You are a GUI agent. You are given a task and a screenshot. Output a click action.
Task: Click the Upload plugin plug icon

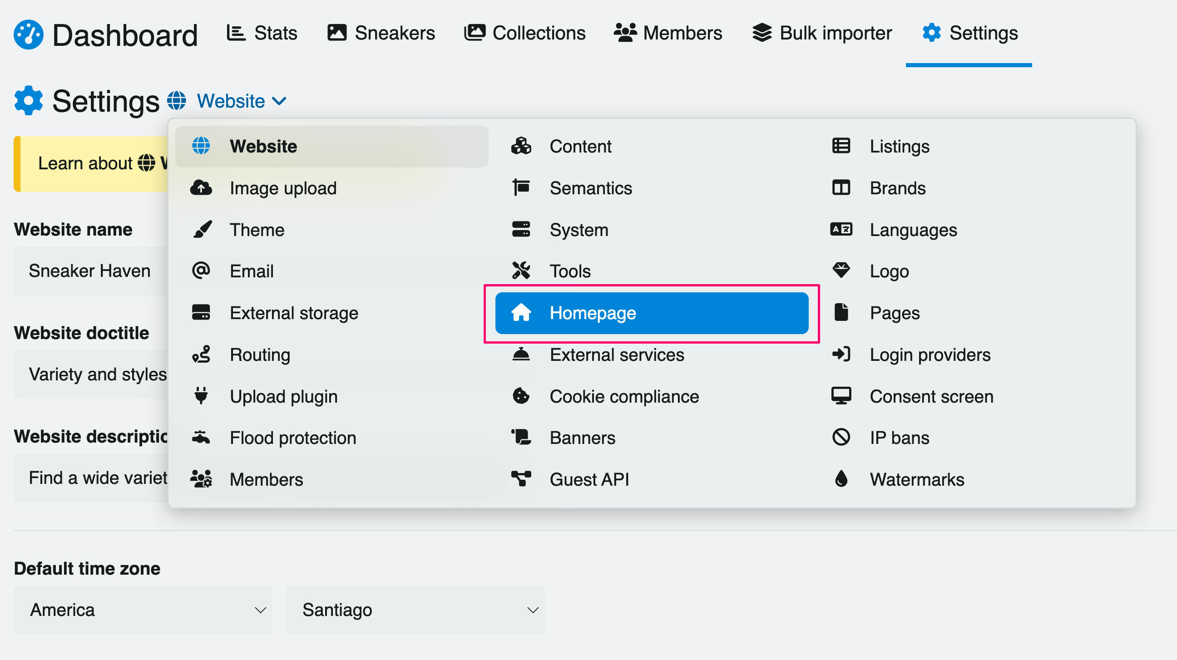click(201, 396)
